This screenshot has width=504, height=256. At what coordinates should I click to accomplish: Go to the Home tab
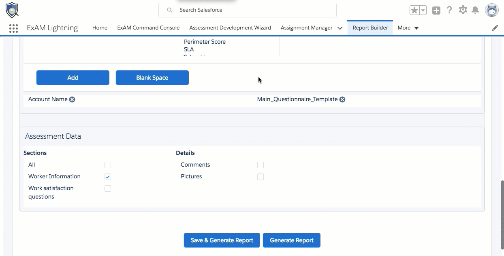pyautogui.click(x=100, y=28)
